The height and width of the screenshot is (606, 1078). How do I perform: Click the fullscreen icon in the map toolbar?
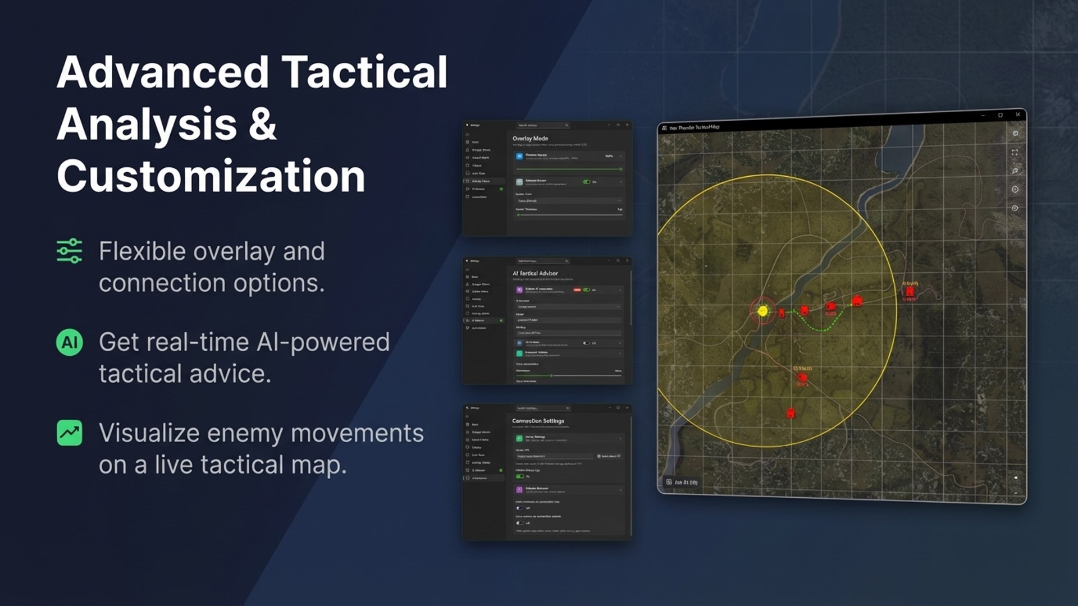1015,152
